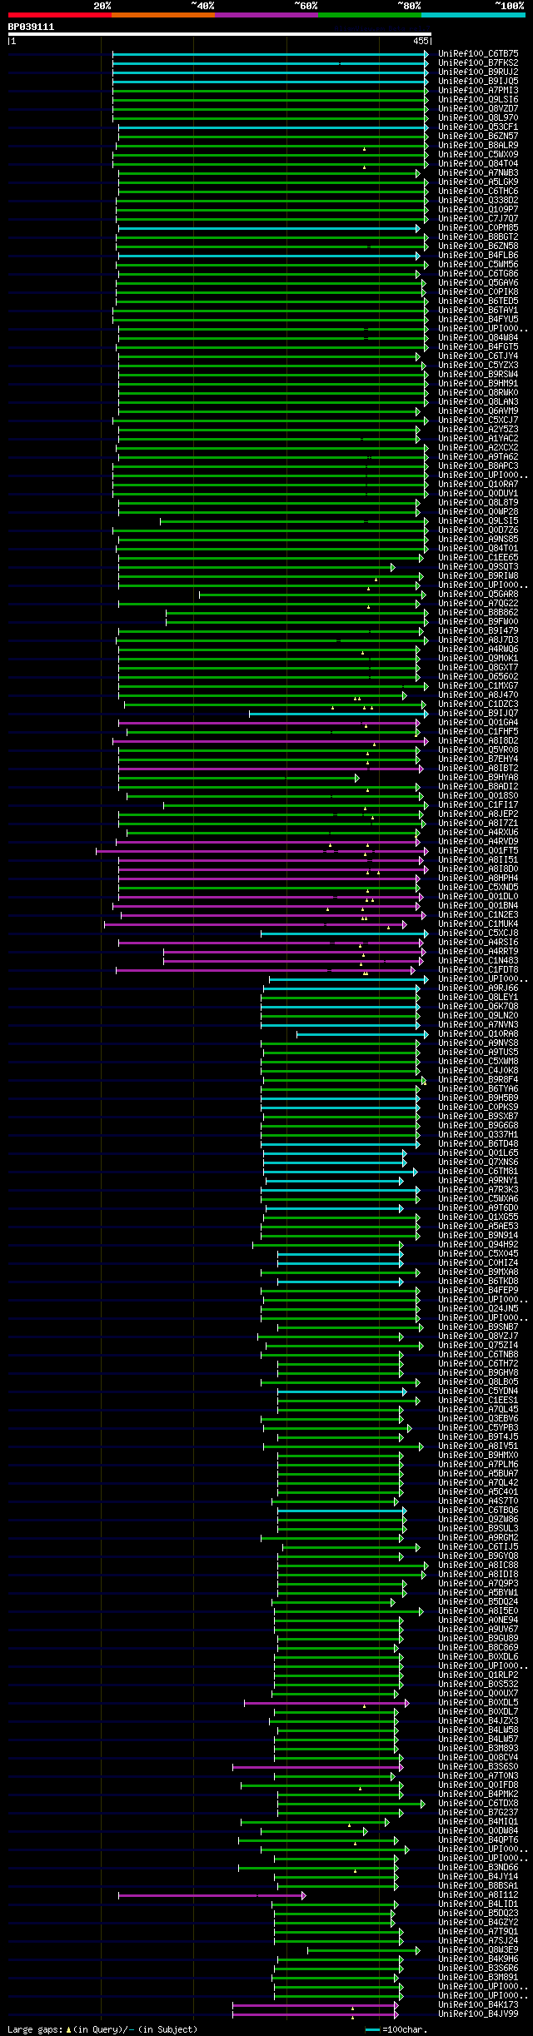This screenshot has height=2036, width=533.
Task: Select the UniRef100_Q1RLP2 label
Action: tap(478, 1675)
